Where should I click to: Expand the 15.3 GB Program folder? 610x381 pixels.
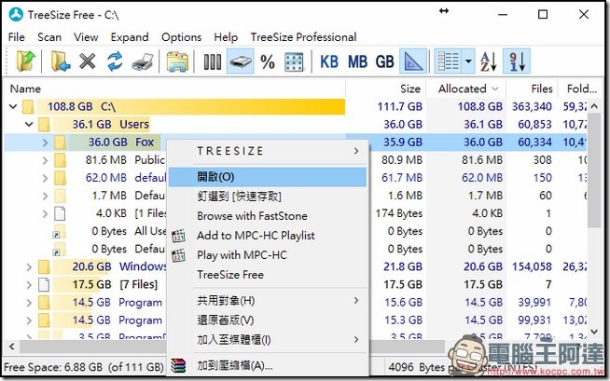click(x=29, y=320)
